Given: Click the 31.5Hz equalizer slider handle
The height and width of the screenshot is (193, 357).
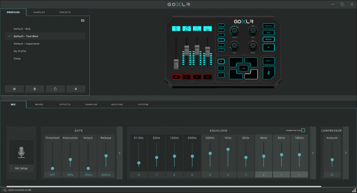Looking at the screenshot, I should click(x=139, y=163).
